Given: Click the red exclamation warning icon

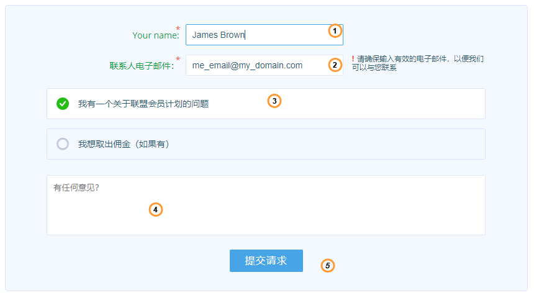Looking at the screenshot, I should coord(353,59).
